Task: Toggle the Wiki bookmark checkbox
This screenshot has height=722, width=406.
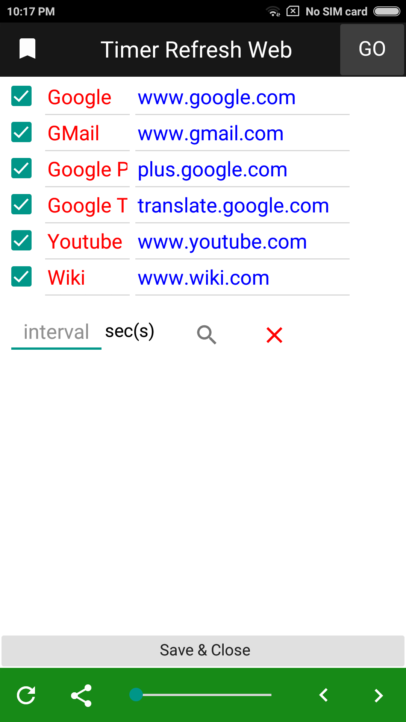Action: 21,277
